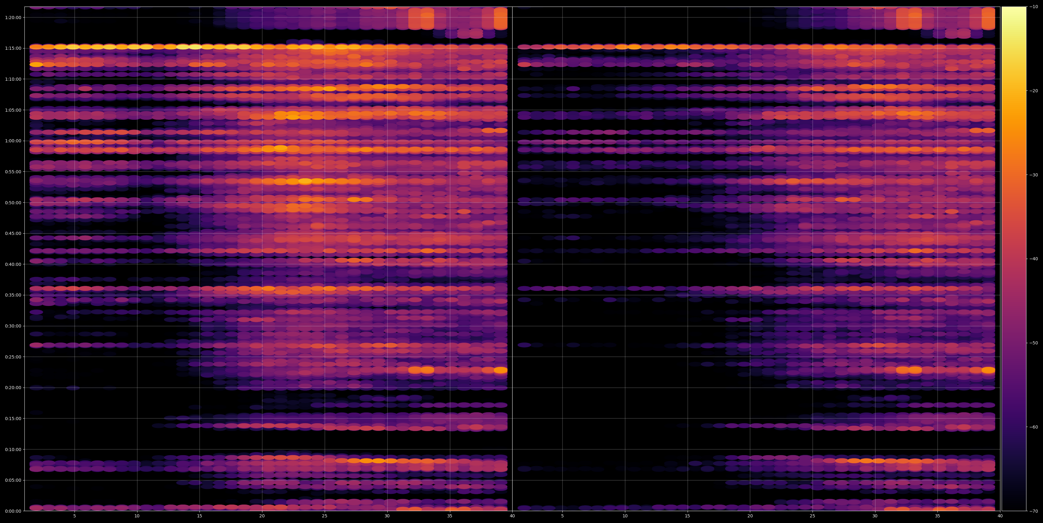The image size is (1043, 523).
Task: Click the −10 colorbar tick label
Action: coord(1034,7)
